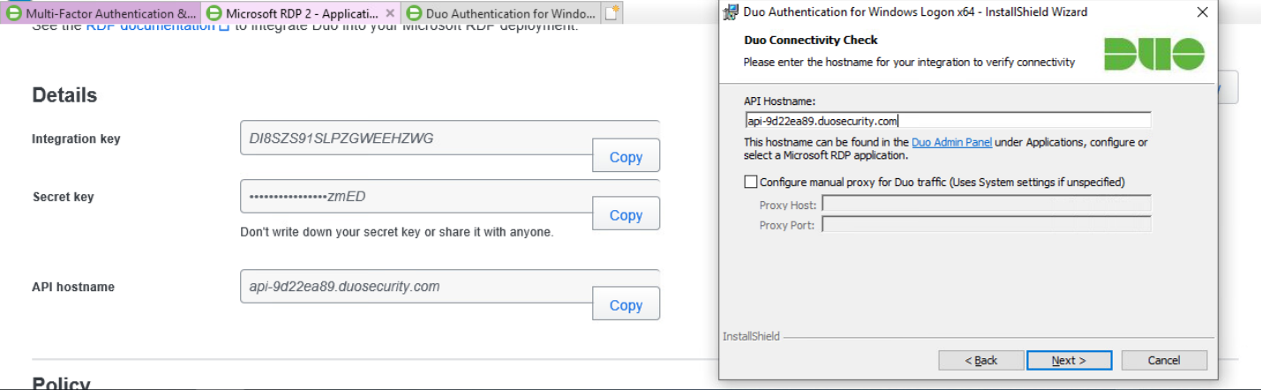Screen dimensions: 1261x390
Task: Select the Microsoft RDP 2 tab
Action: click(x=301, y=13)
